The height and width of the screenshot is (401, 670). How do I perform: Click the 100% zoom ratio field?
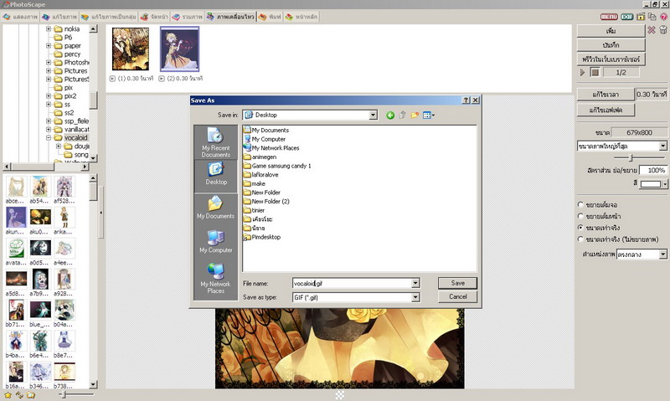653,171
